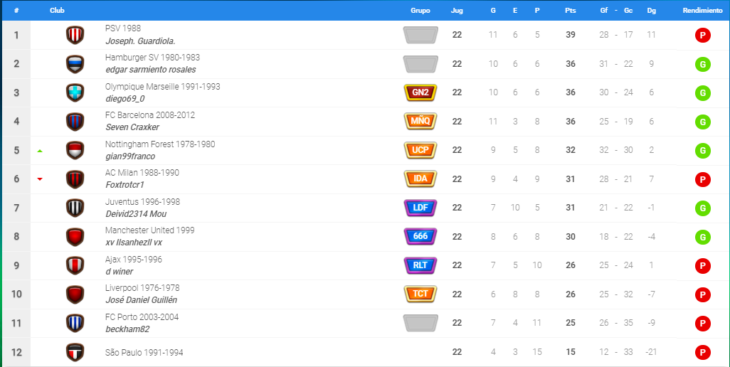Open the UCP group badge

[x=420, y=150]
